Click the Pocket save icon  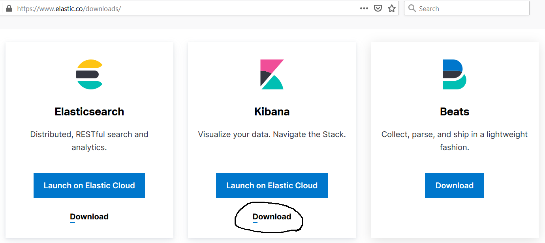pyautogui.click(x=378, y=8)
